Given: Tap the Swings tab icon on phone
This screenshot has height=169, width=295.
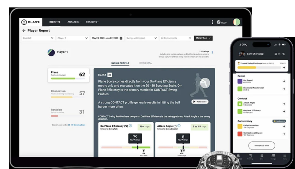Looking at the screenshot, I should [273, 156].
